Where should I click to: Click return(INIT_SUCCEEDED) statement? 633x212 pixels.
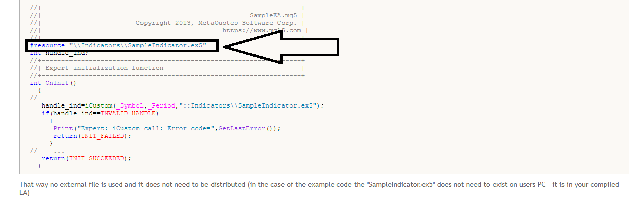point(86,158)
